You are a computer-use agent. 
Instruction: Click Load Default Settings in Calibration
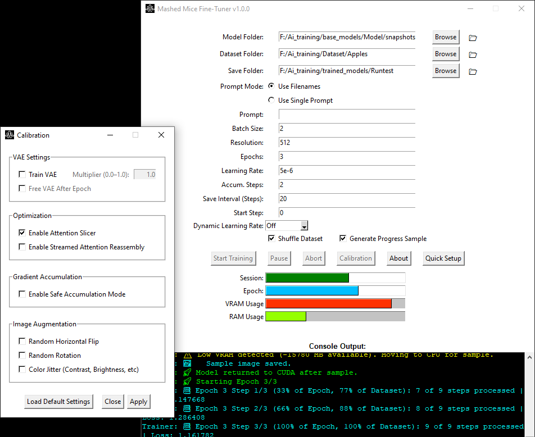tap(58, 402)
